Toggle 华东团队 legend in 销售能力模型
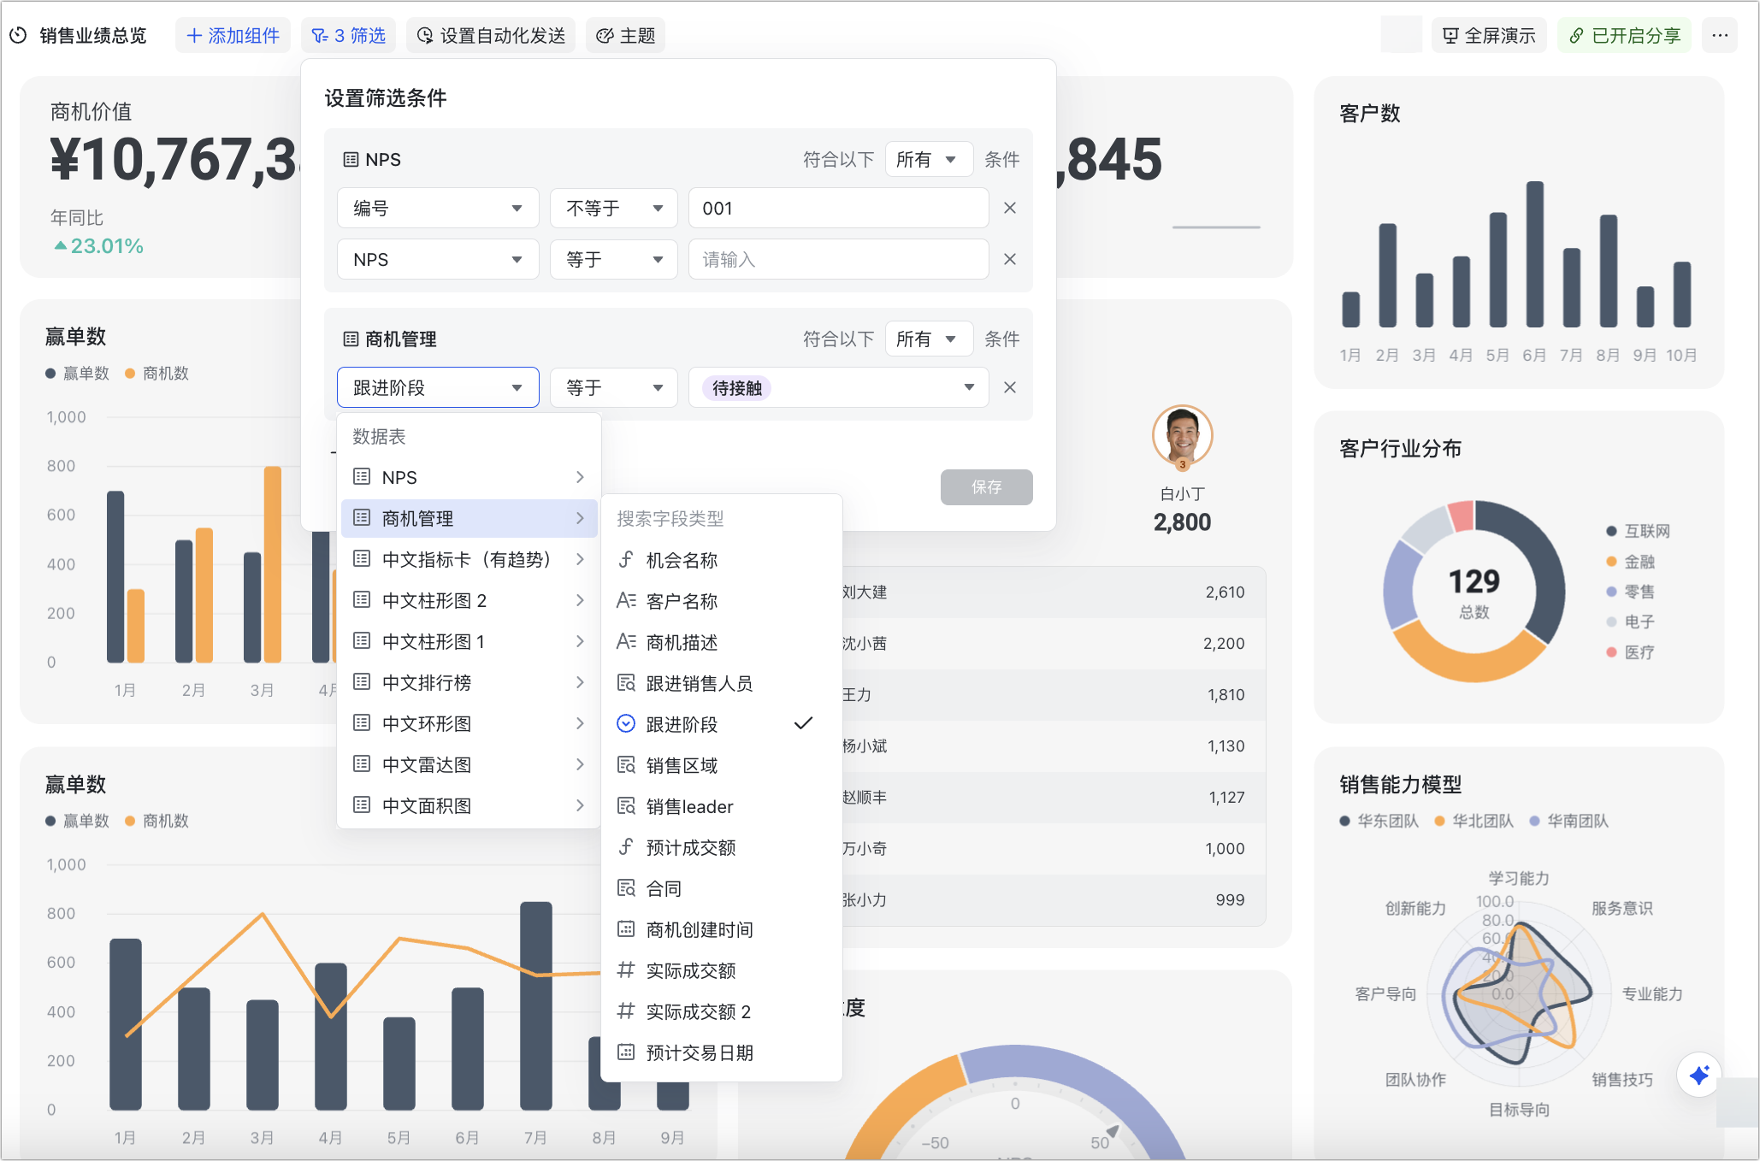This screenshot has height=1161, width=1760. (1379, 821)
